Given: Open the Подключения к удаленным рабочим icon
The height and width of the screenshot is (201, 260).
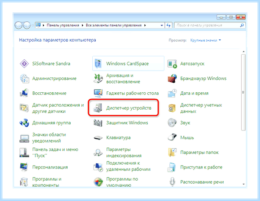Looking at the screenshot, I should pos(98,167).
